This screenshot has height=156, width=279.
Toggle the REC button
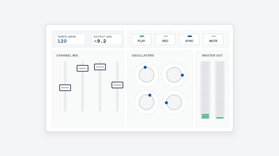point(165,39)
